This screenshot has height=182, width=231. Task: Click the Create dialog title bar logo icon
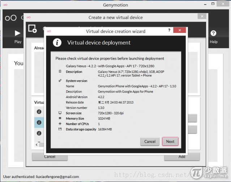pos(29,17)
